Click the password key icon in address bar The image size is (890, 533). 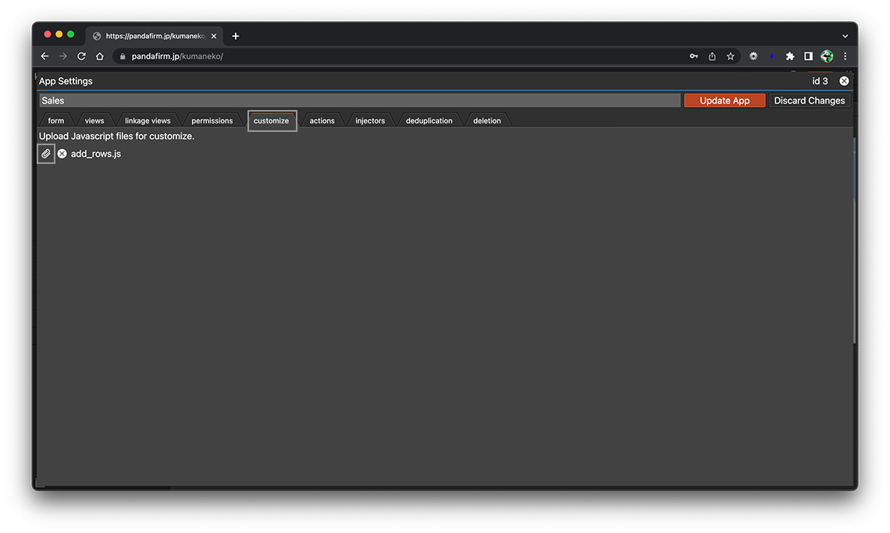(x=693, y=56)
